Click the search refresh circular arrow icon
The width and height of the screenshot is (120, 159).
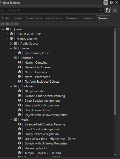108,11
